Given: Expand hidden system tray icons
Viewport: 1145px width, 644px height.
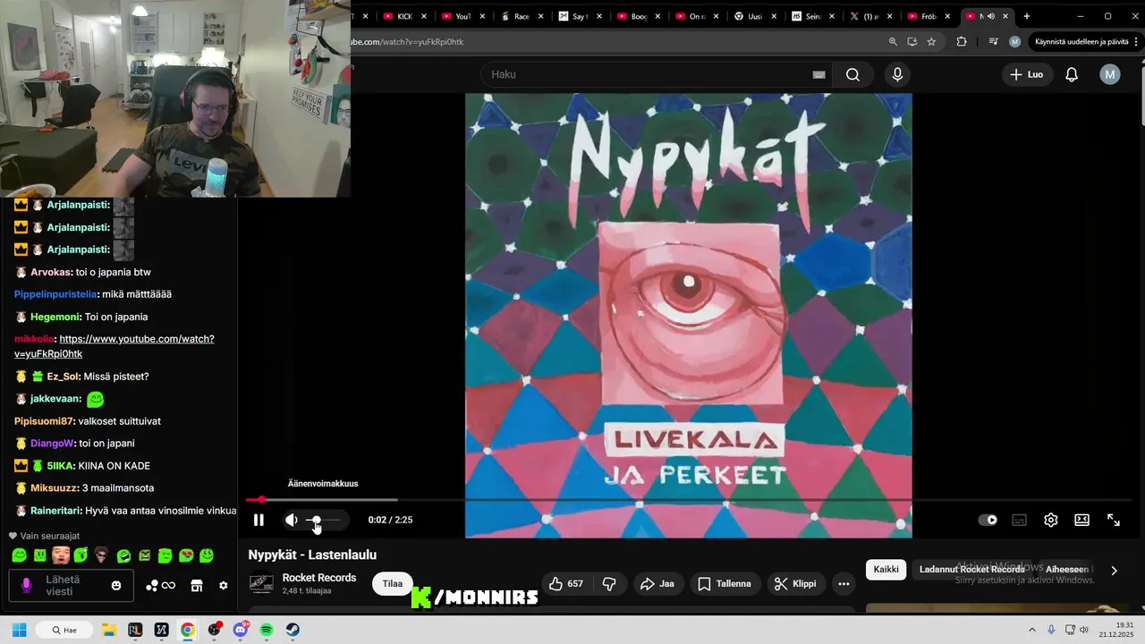Looking at the screenshot, I should pyautogui.click(x=1032, y=630).
